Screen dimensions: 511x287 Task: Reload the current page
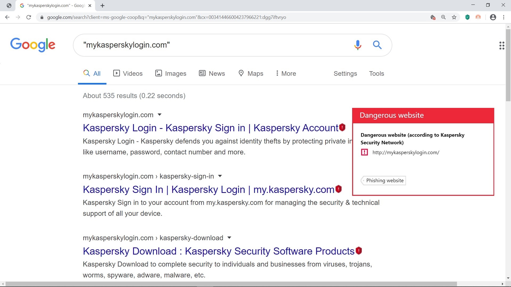[29, 17]
